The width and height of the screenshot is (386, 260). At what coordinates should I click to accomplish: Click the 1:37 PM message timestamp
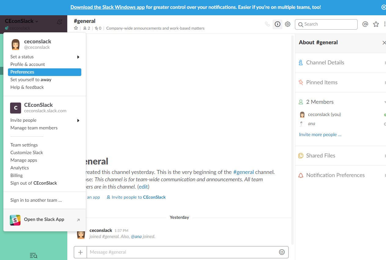click(x=121, y=231)
